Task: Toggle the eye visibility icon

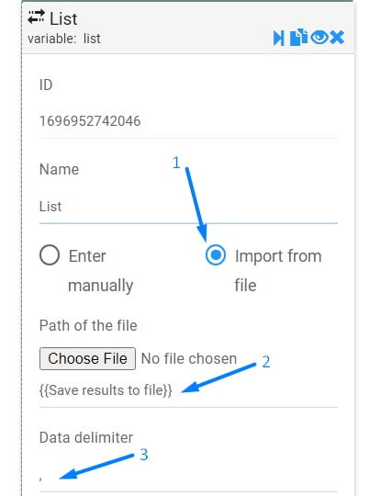Action: [x=319, y=38]
